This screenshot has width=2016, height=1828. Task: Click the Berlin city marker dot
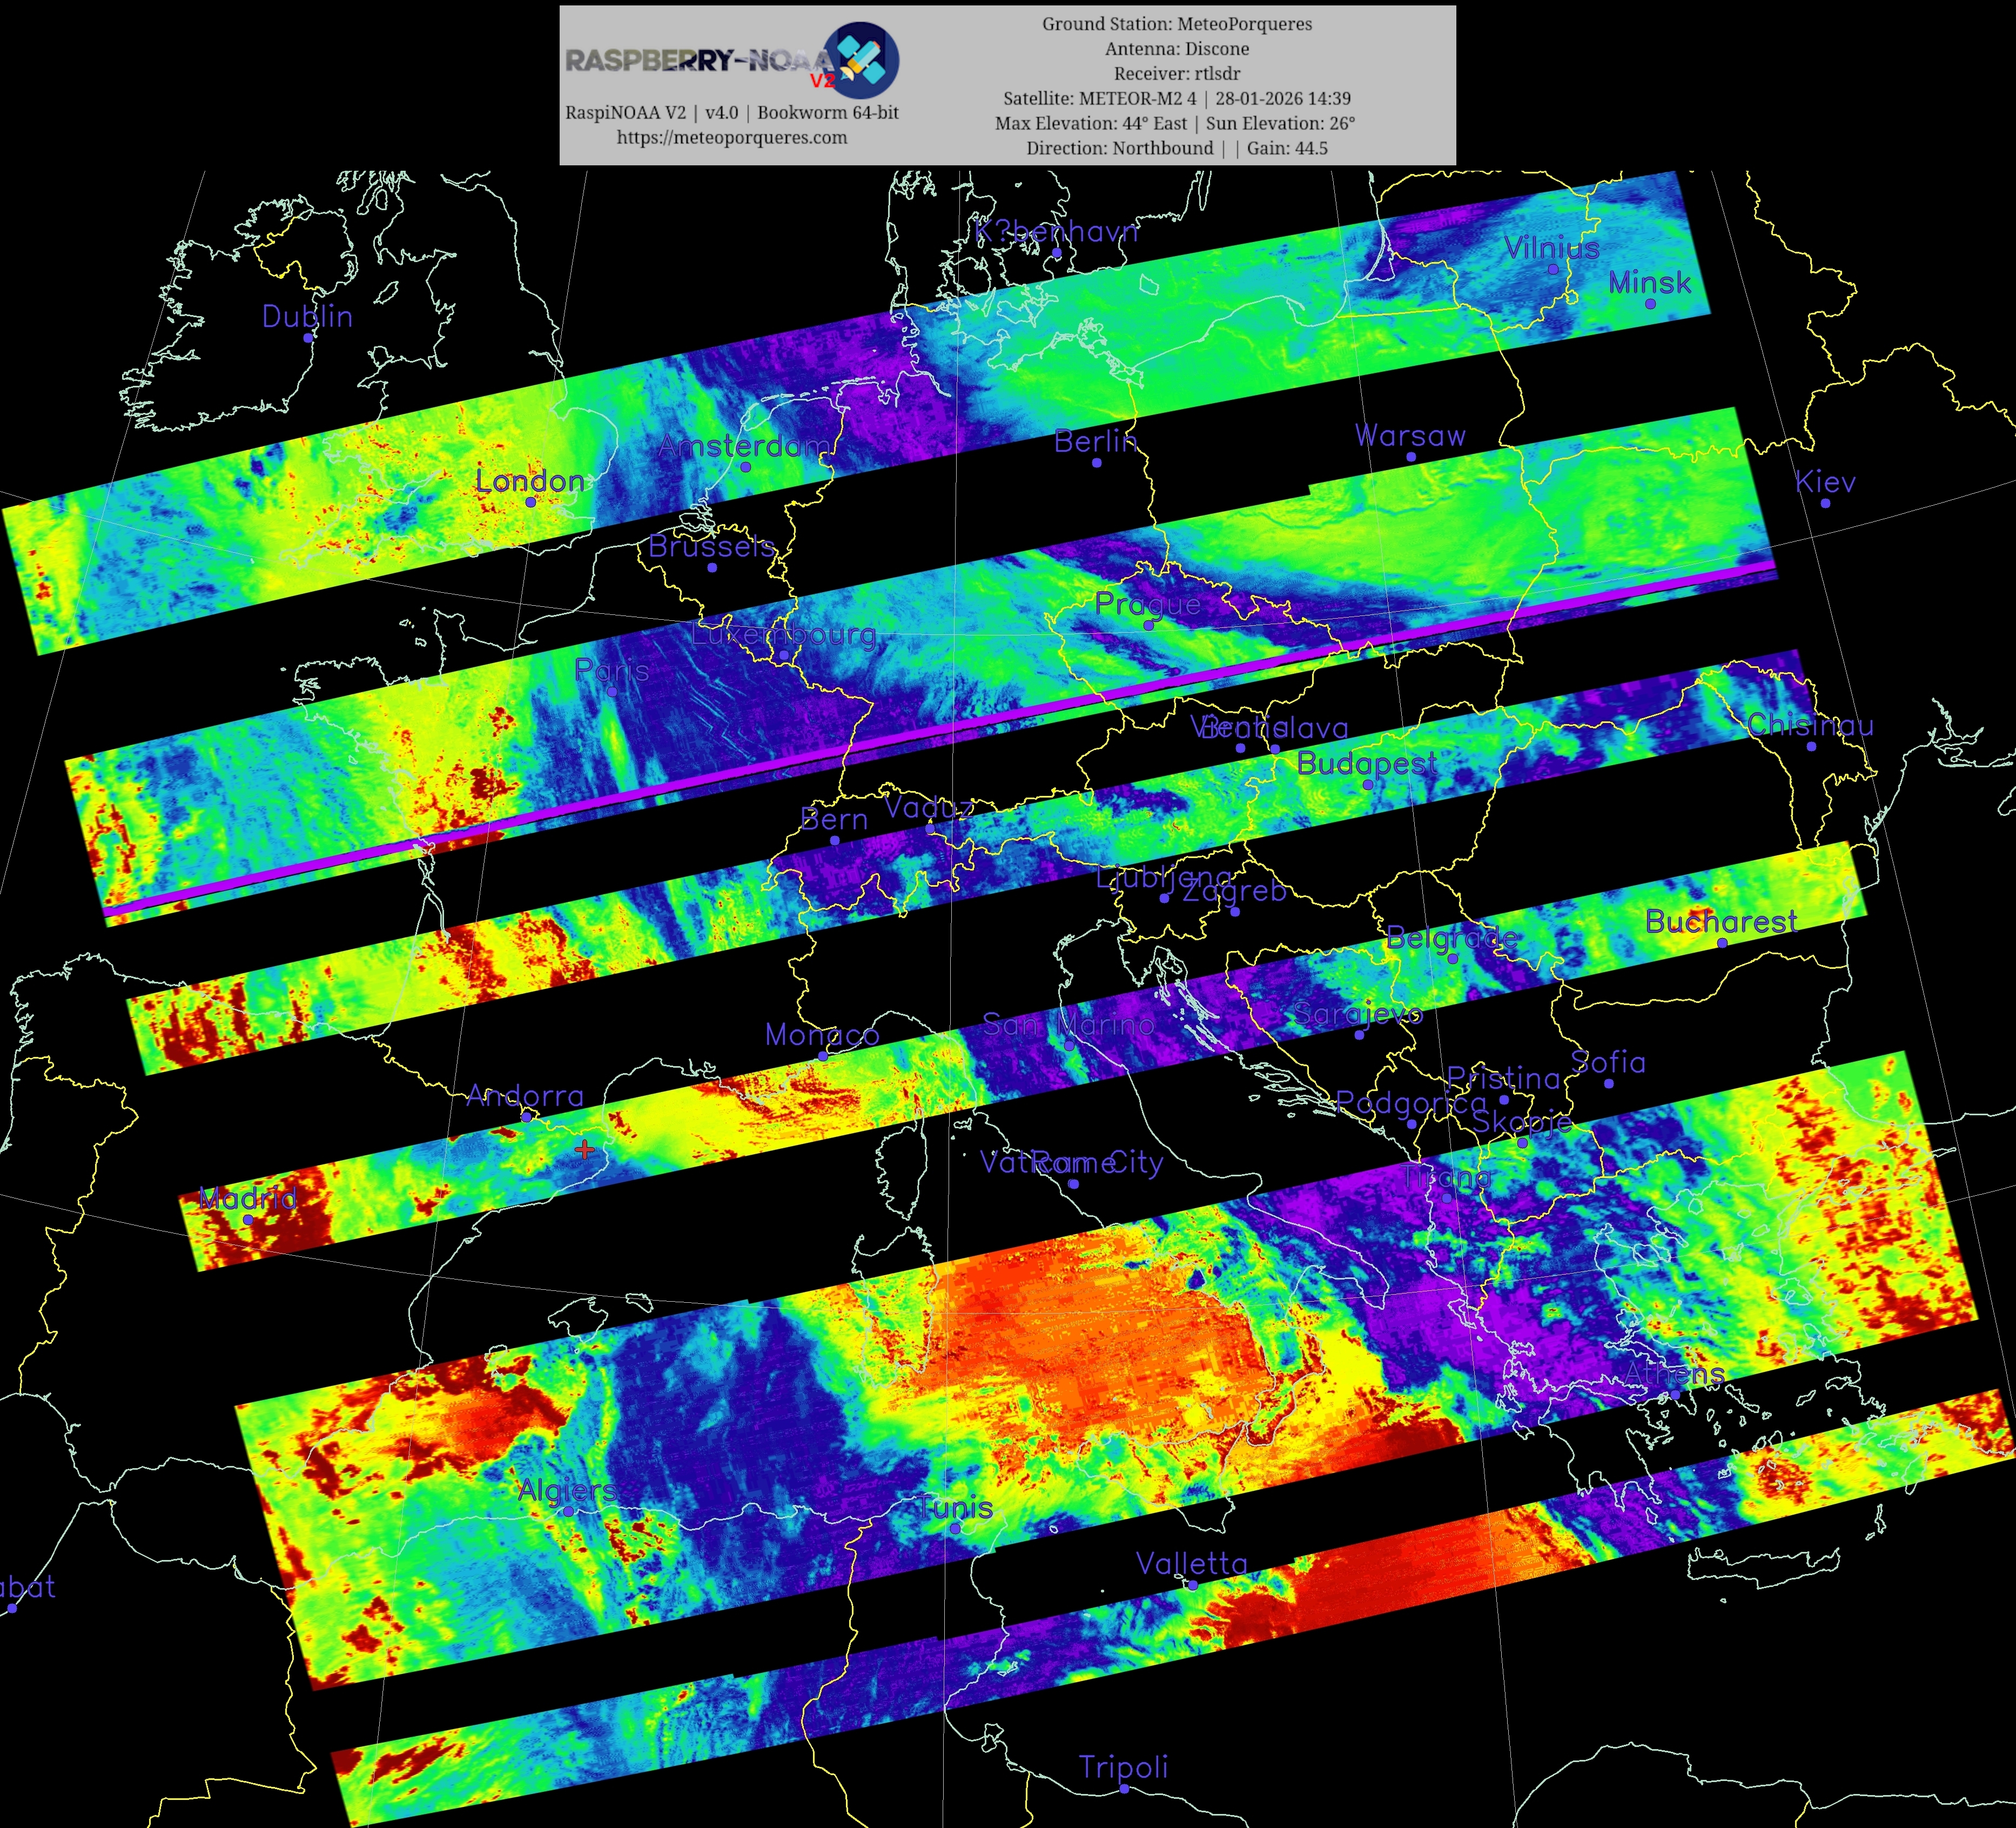tap(1096, 462)
